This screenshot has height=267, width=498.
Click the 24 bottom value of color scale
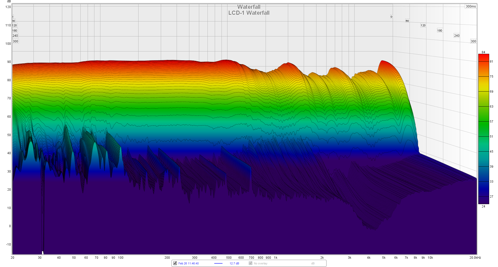(483, 206)
